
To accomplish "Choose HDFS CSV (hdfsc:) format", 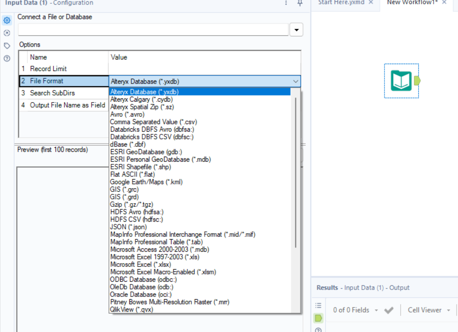I will [200, 220].
